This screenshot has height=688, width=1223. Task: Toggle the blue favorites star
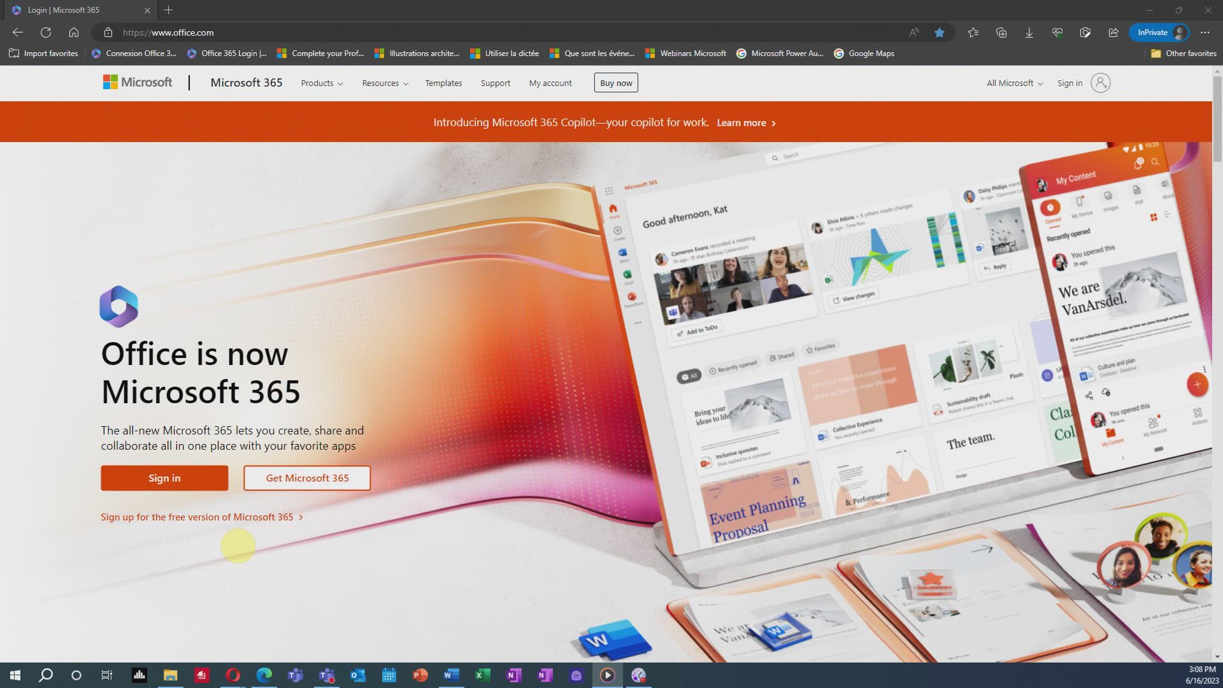point(940,32)
